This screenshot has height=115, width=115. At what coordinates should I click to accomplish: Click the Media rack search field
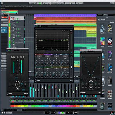tap(110, 17)
